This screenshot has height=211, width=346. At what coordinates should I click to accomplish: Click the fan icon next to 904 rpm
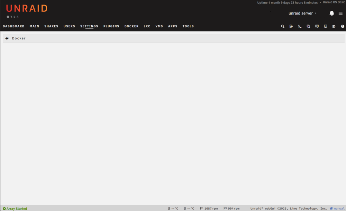(225, 208)
